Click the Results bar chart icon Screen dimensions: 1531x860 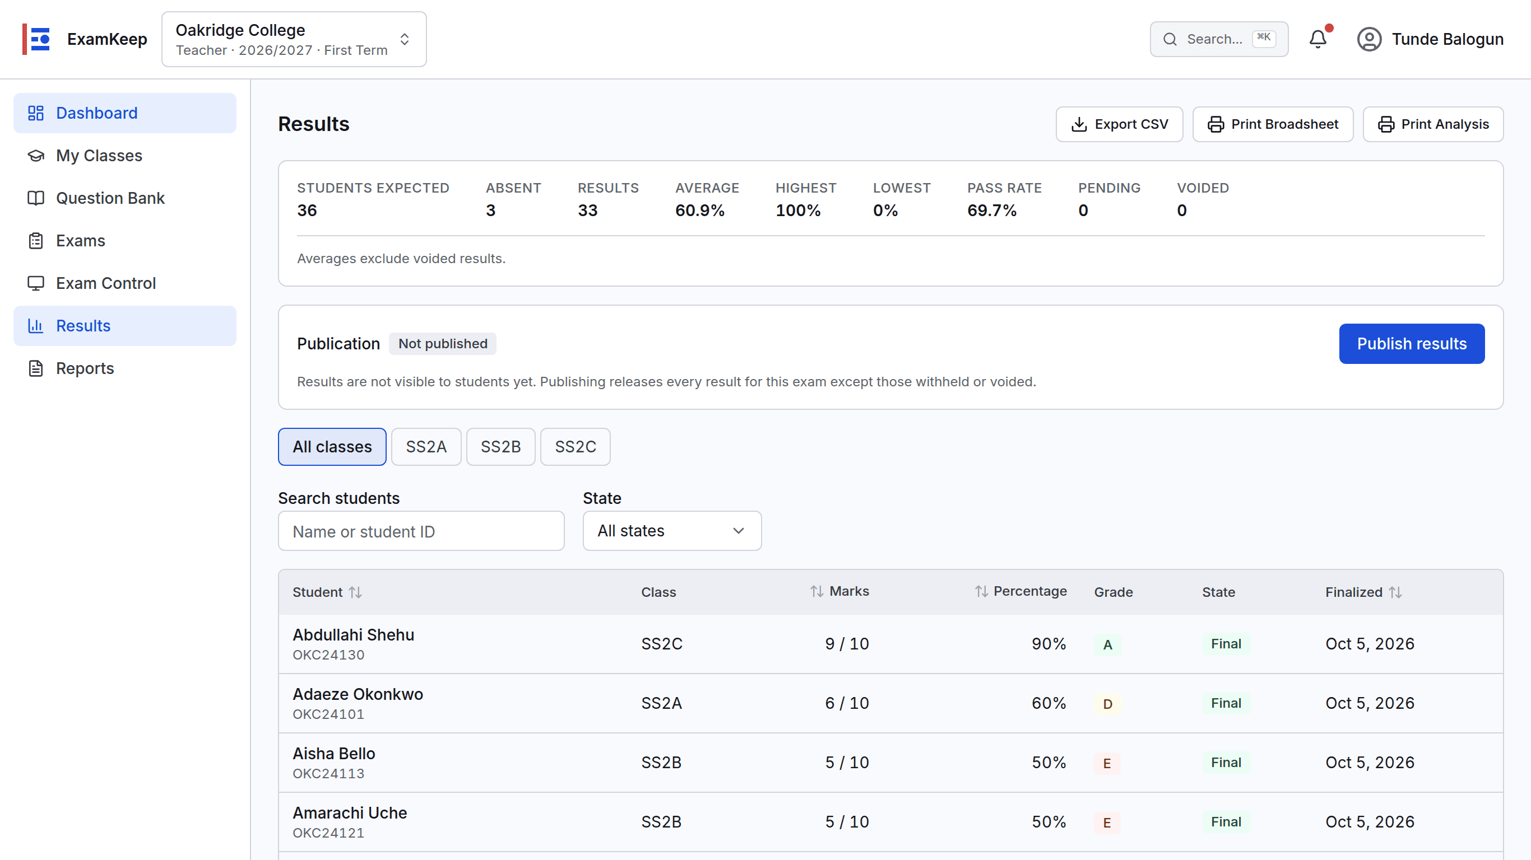tap(36, 325)
